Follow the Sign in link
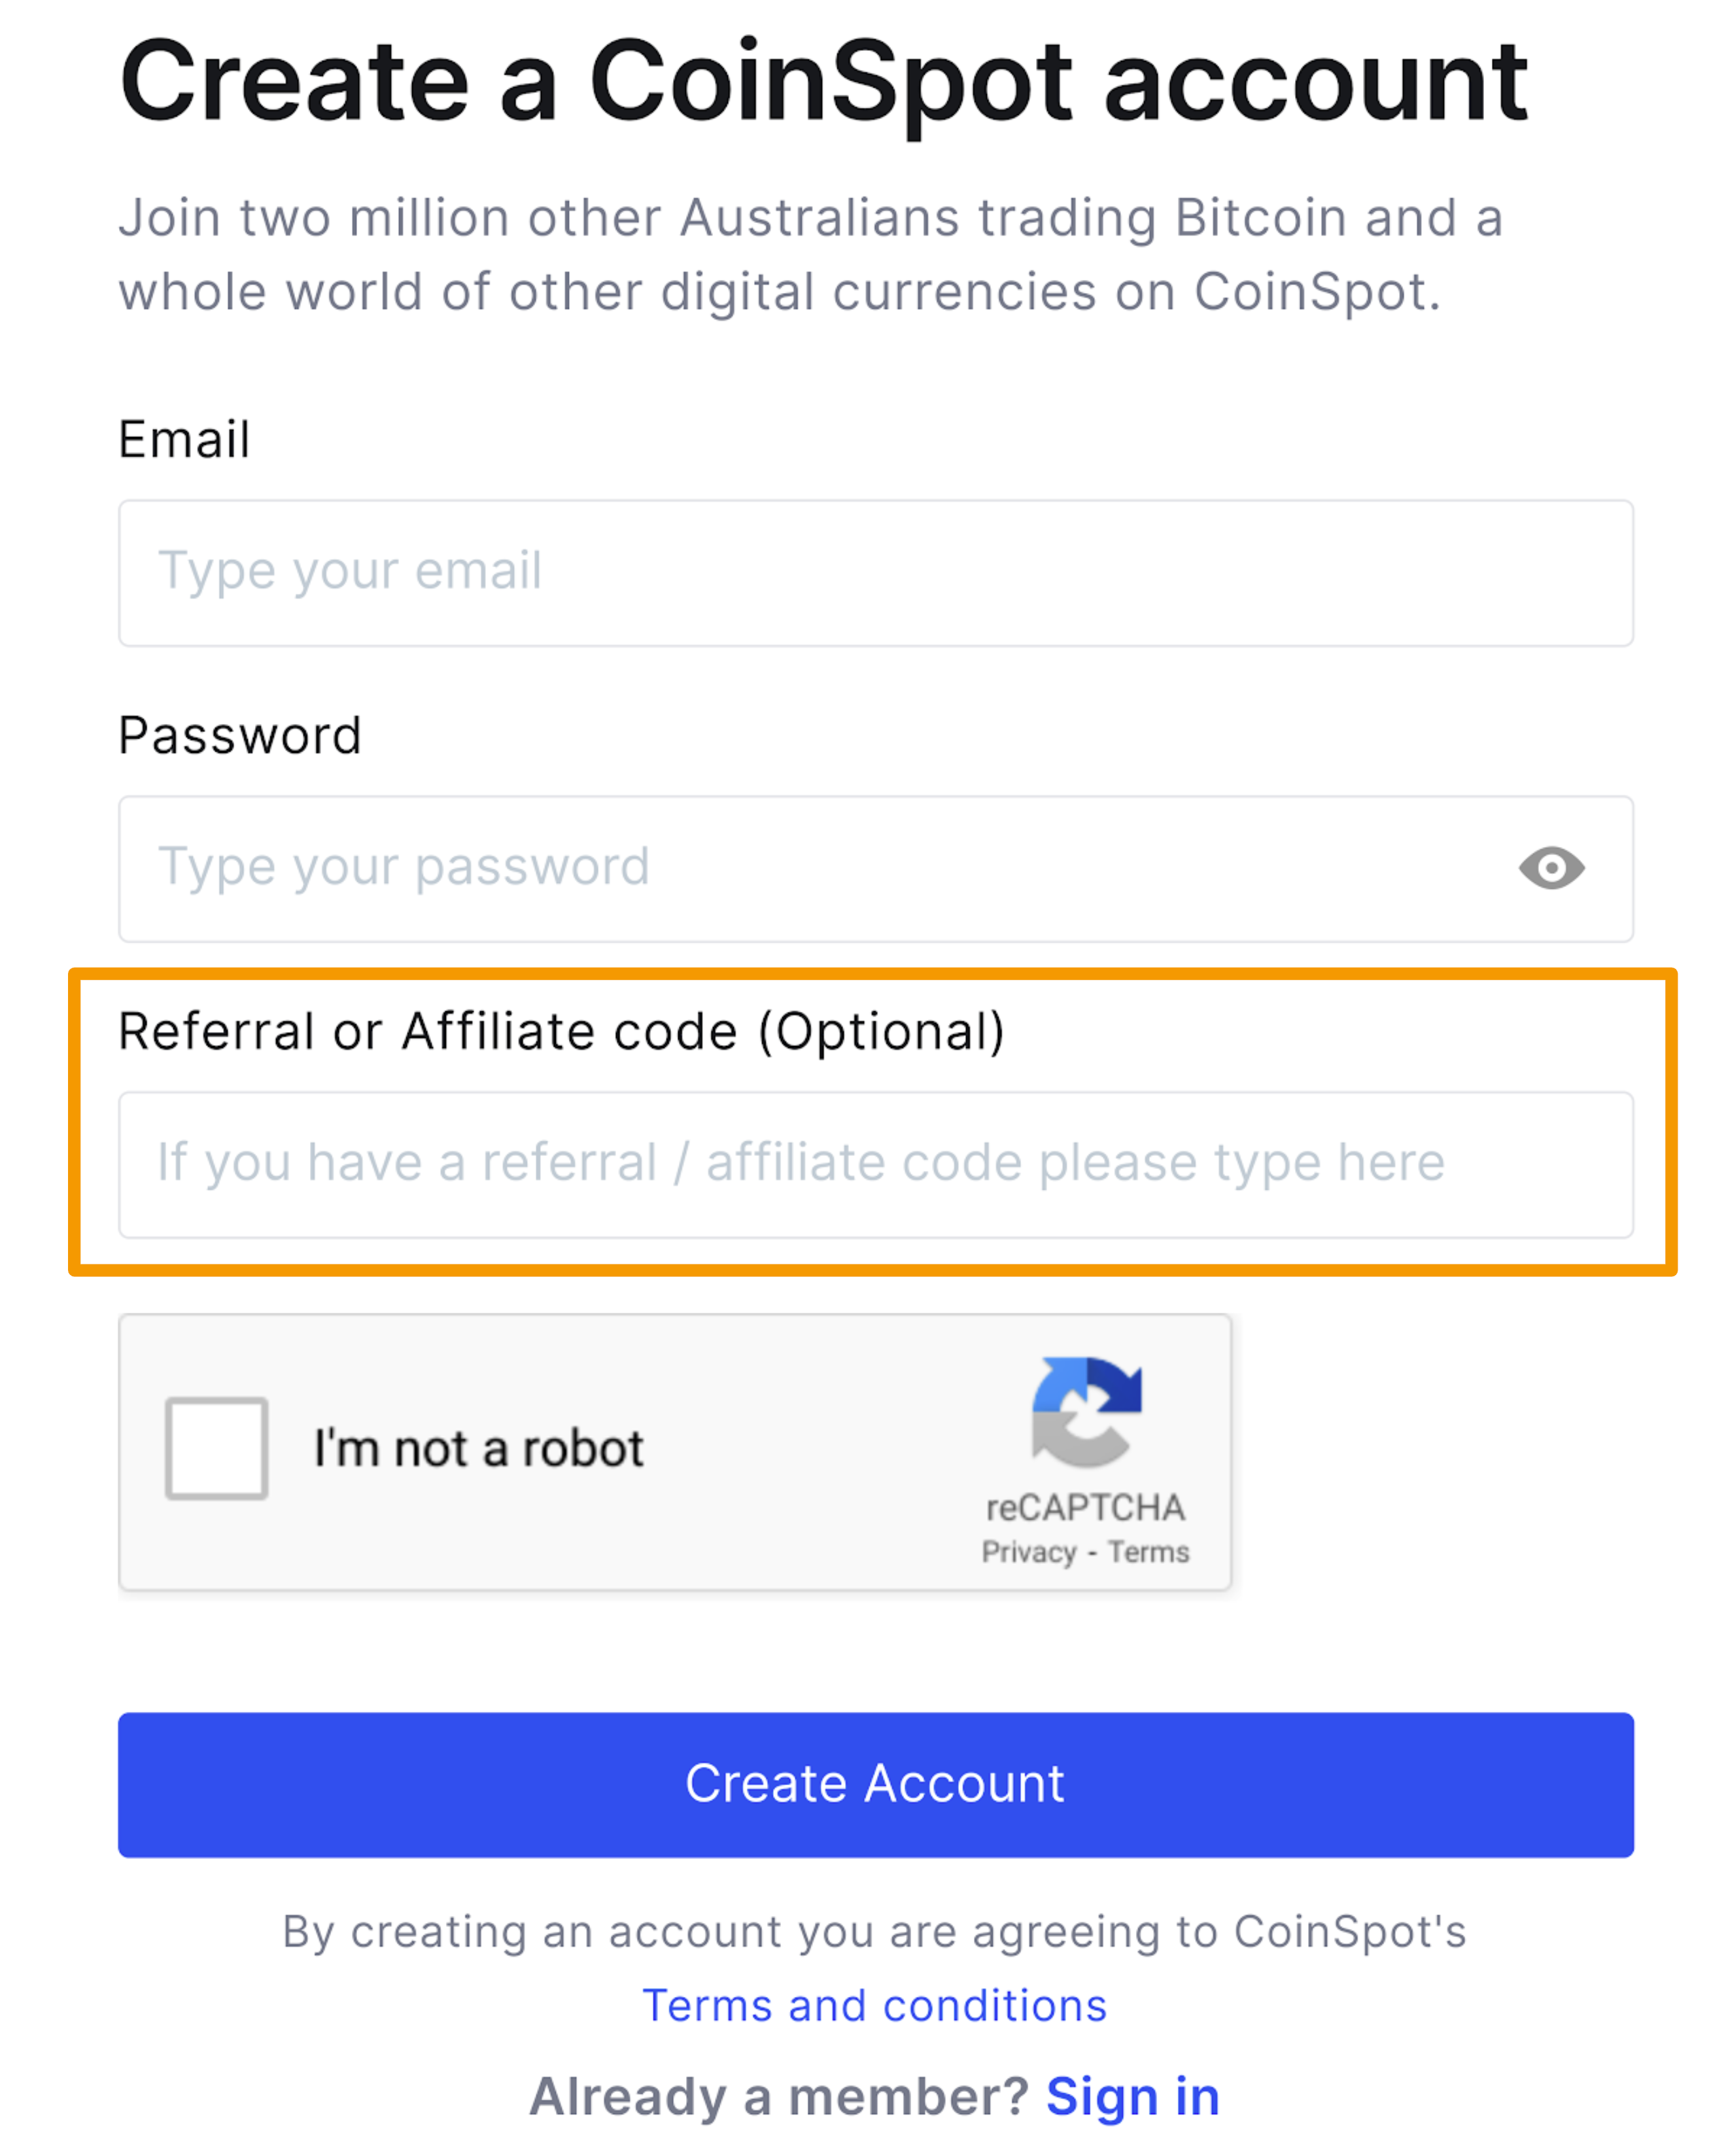 click(x=1132, y=2096)
